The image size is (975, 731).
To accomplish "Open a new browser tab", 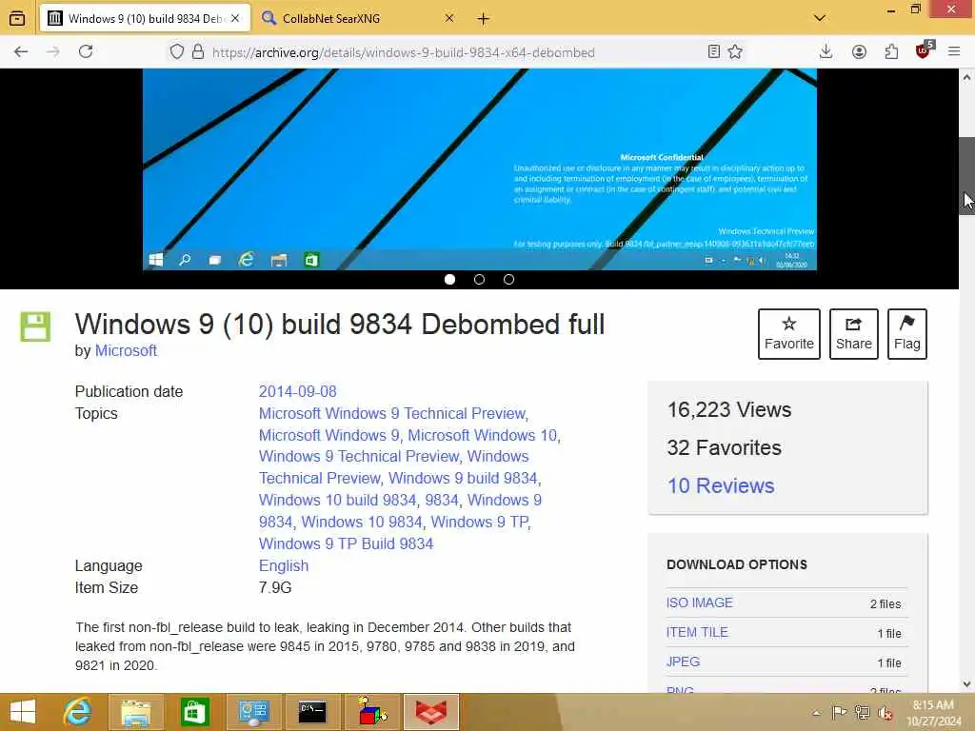I will tap(483, 19).
